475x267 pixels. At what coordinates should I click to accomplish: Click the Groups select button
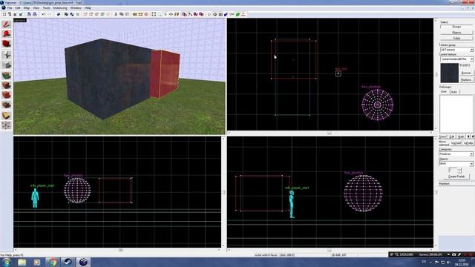(456, 27)
